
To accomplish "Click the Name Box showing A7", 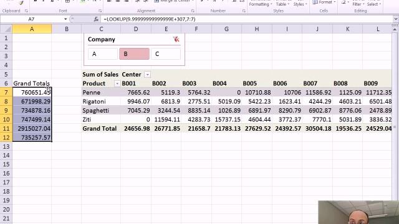I will [x=31, y=19].
